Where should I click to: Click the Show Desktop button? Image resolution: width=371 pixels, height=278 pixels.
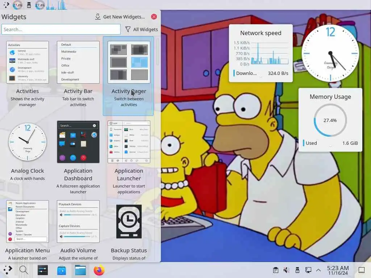coord(362,270)
